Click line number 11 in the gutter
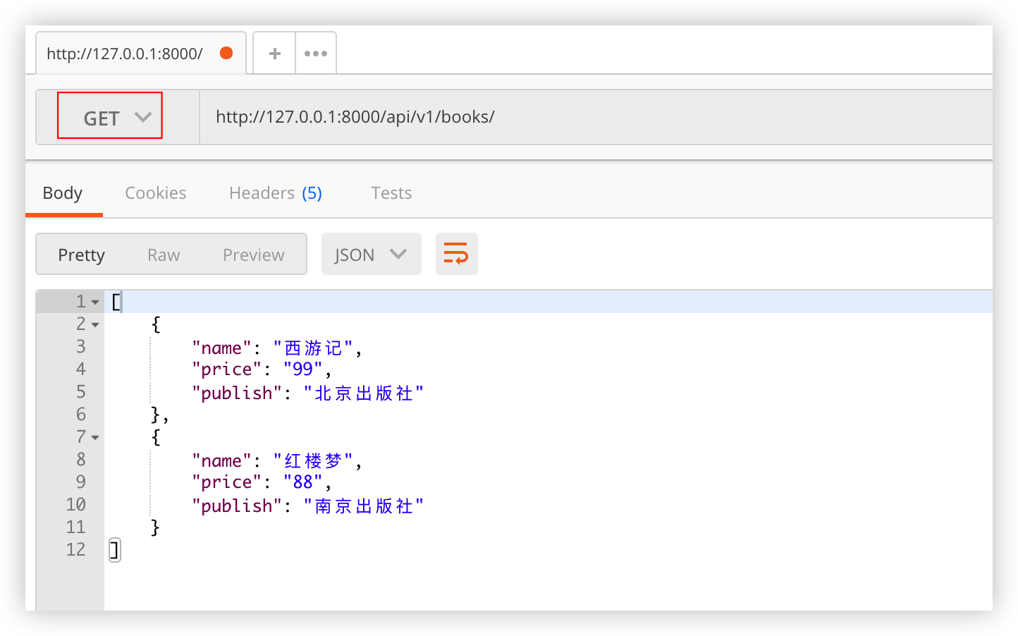The image size is (1018, 636). tap(76, 527)
